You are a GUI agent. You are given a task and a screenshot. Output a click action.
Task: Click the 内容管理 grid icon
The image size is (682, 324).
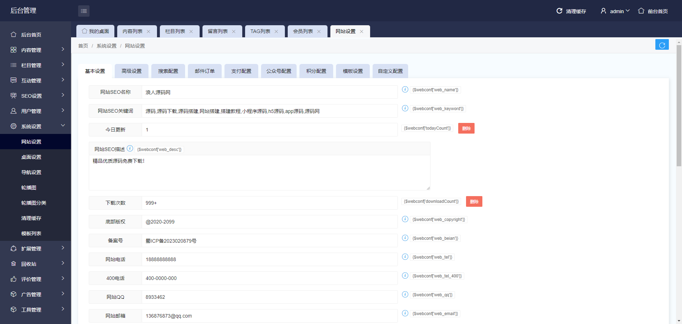pyautogui.click(x=13, y=50)
